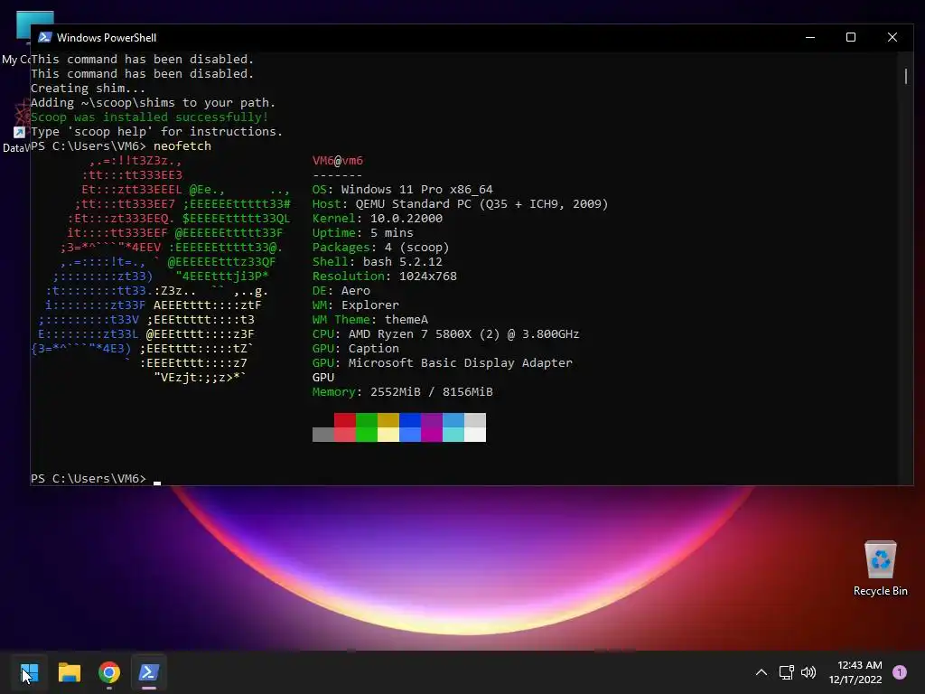
Task: Select the PowerShell taskbar icon
Action: (149, 672)
